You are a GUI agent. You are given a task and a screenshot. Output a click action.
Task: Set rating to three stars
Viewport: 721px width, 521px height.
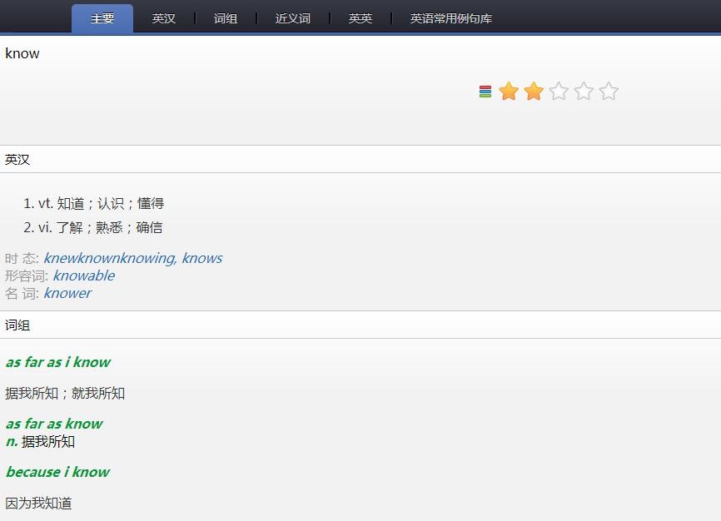tap(559, 91)
